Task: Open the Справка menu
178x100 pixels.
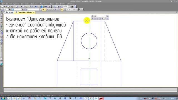Action: 63,4
